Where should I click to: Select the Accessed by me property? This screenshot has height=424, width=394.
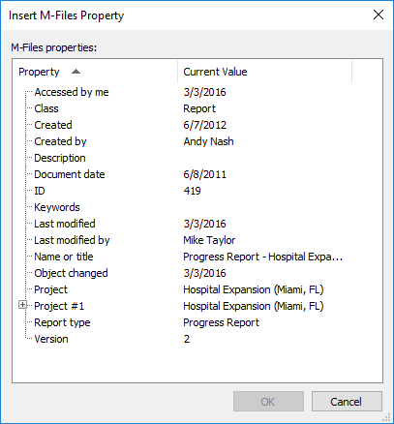72,92
